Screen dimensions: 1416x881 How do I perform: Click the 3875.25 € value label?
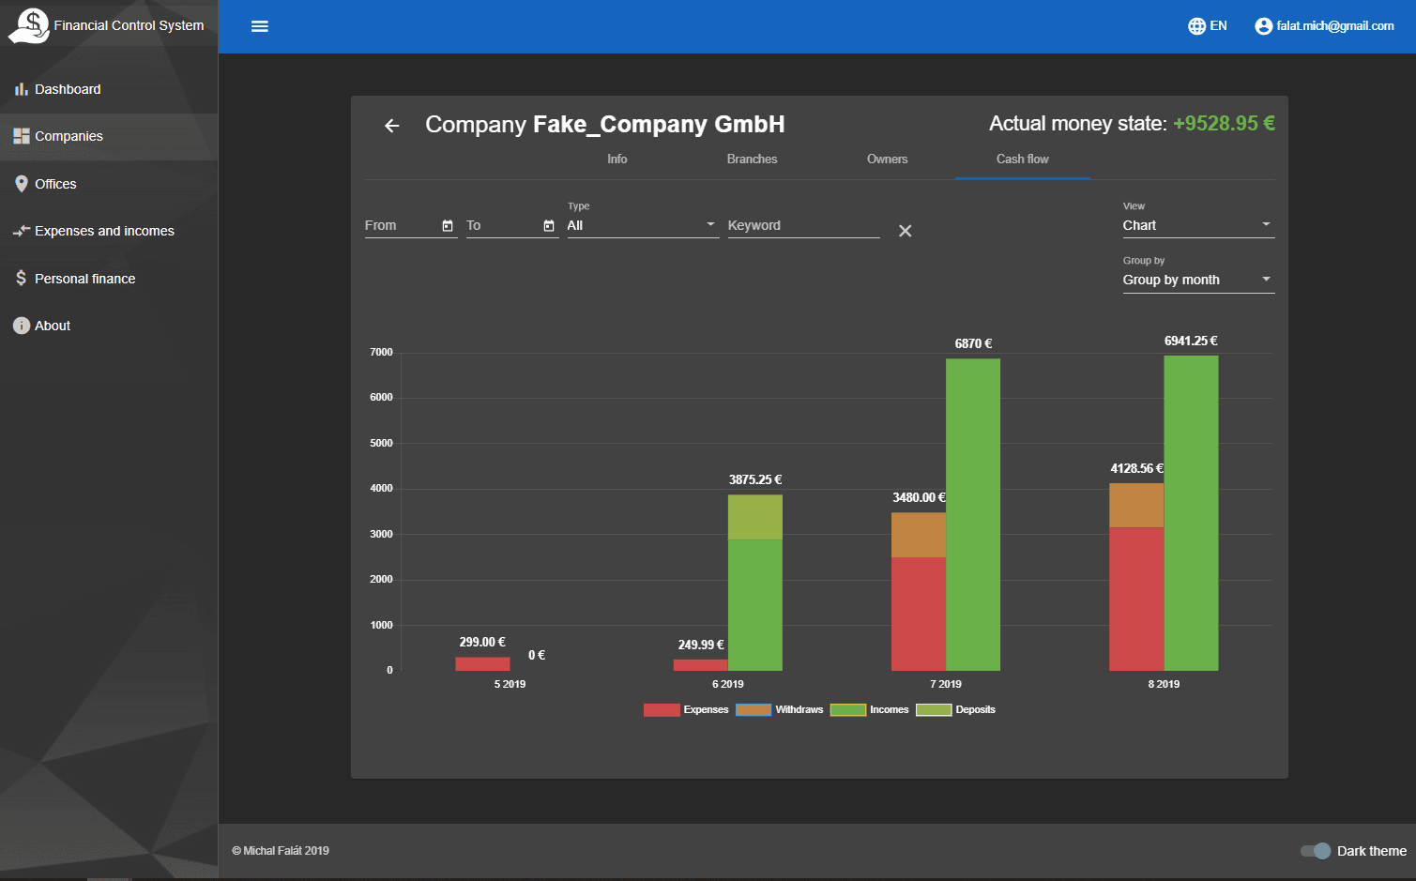(x=755, y=479)
